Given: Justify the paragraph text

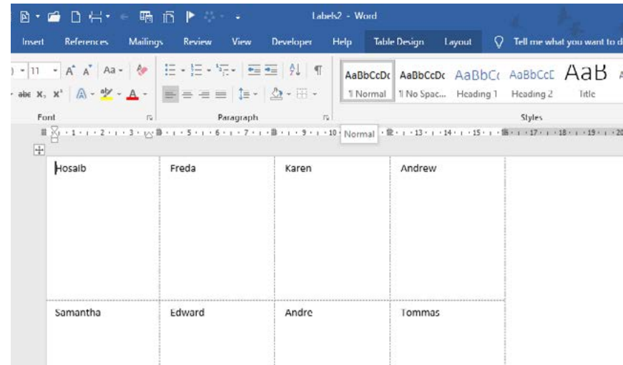Looking at the screenshot, I should pos(221,94).
